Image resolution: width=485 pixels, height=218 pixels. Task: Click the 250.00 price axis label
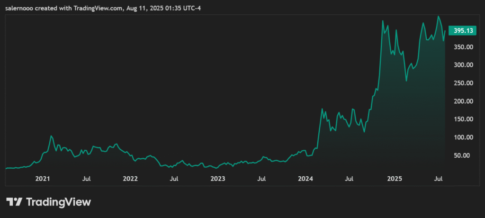(462, 83)
